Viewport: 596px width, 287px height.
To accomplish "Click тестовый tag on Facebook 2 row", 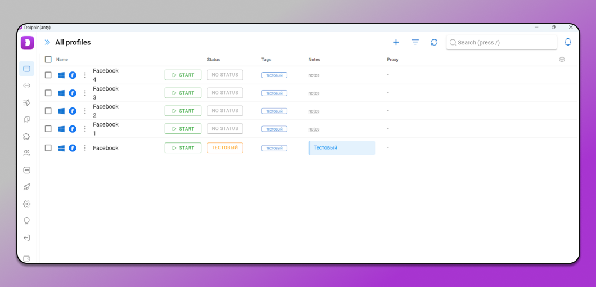I will point(274,111).
